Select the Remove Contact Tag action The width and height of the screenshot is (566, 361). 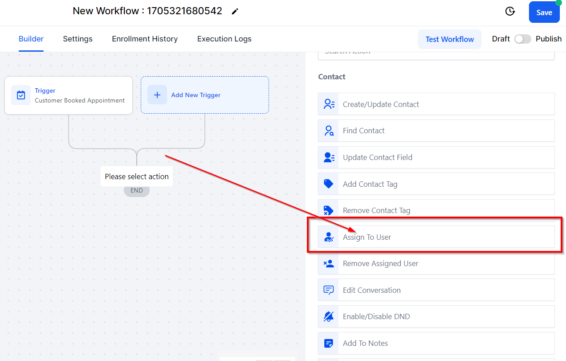pos(436,210)
